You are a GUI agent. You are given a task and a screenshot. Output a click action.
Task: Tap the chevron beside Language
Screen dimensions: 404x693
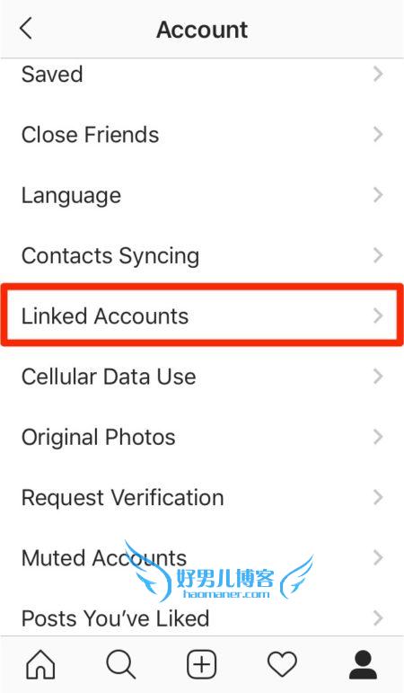click(x=378, y=195)
